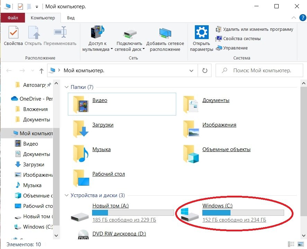The width and height of the screenshot is (307, 249).
Task: Select Документы under OneDrive in sidebar
Action: 33,120
